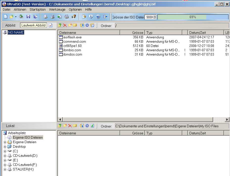Expand the CD-Laufwerk(D:) node

click(5, 156)
